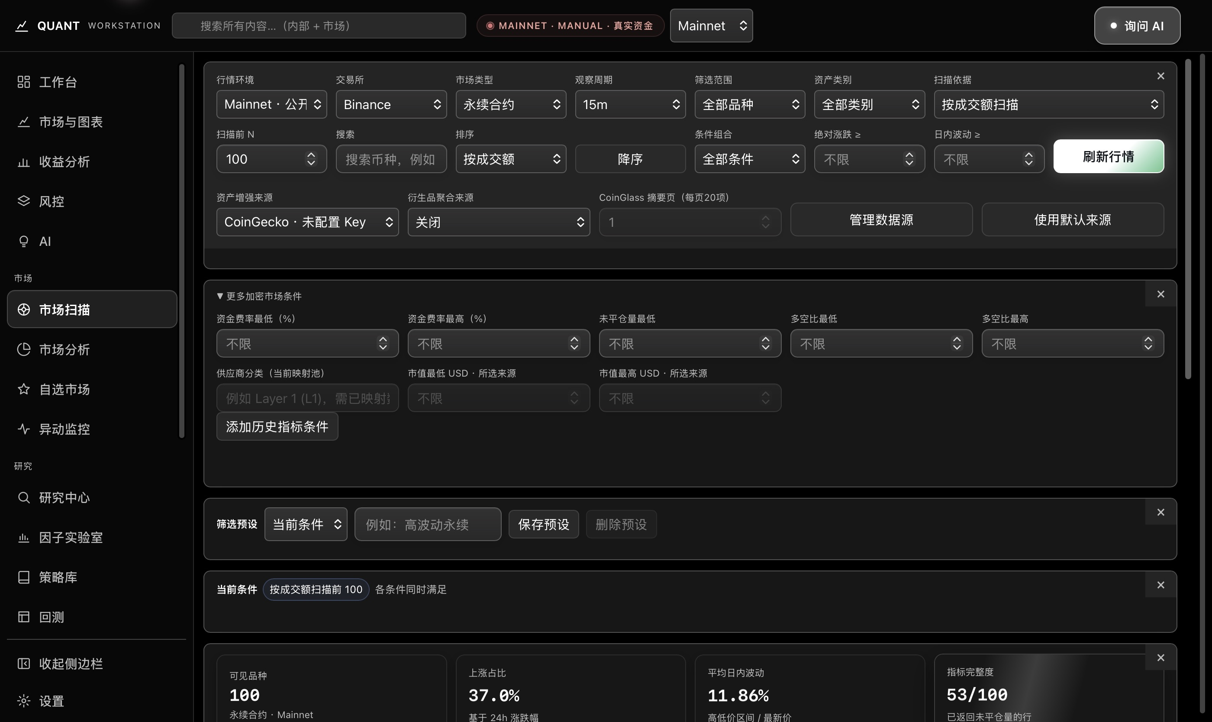Expand the 观察周期 15m dropdown
This screenshot has width=1212, height=722.
point(630,104)
